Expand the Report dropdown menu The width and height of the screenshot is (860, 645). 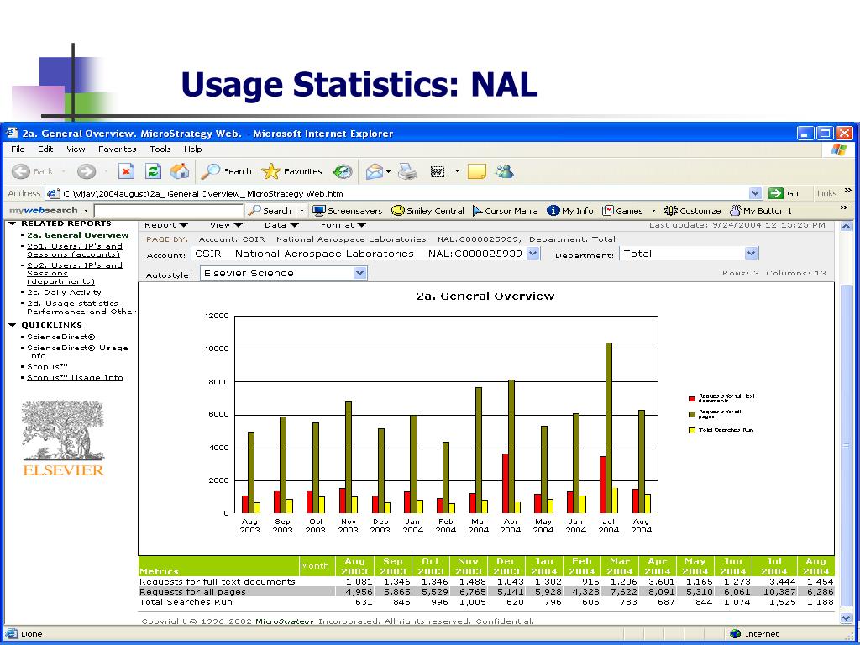pos(166,225)
